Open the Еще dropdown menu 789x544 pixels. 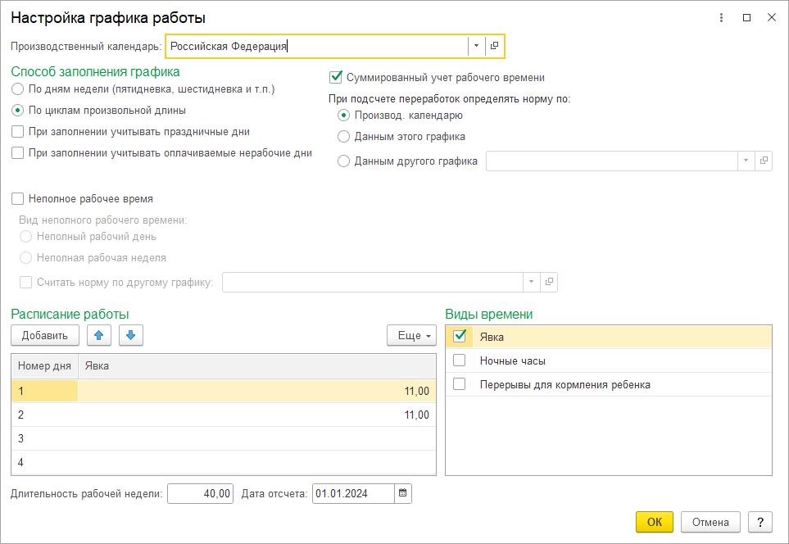point(411,335)
